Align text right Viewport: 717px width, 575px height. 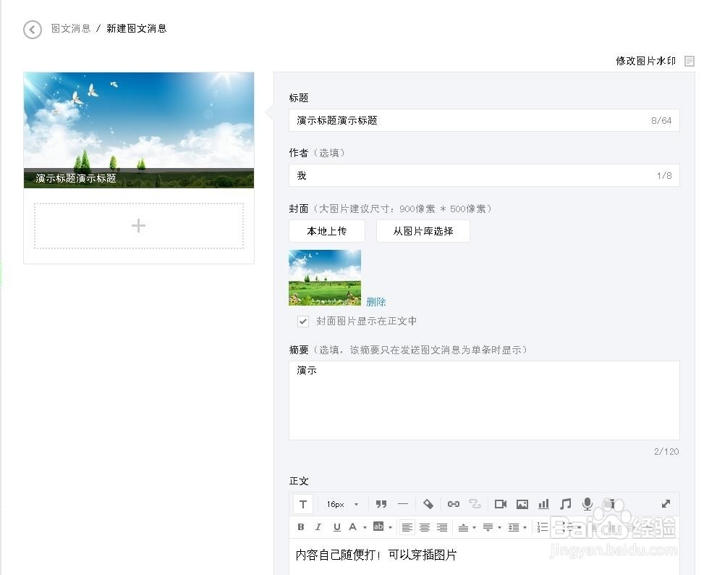(442, 527)
